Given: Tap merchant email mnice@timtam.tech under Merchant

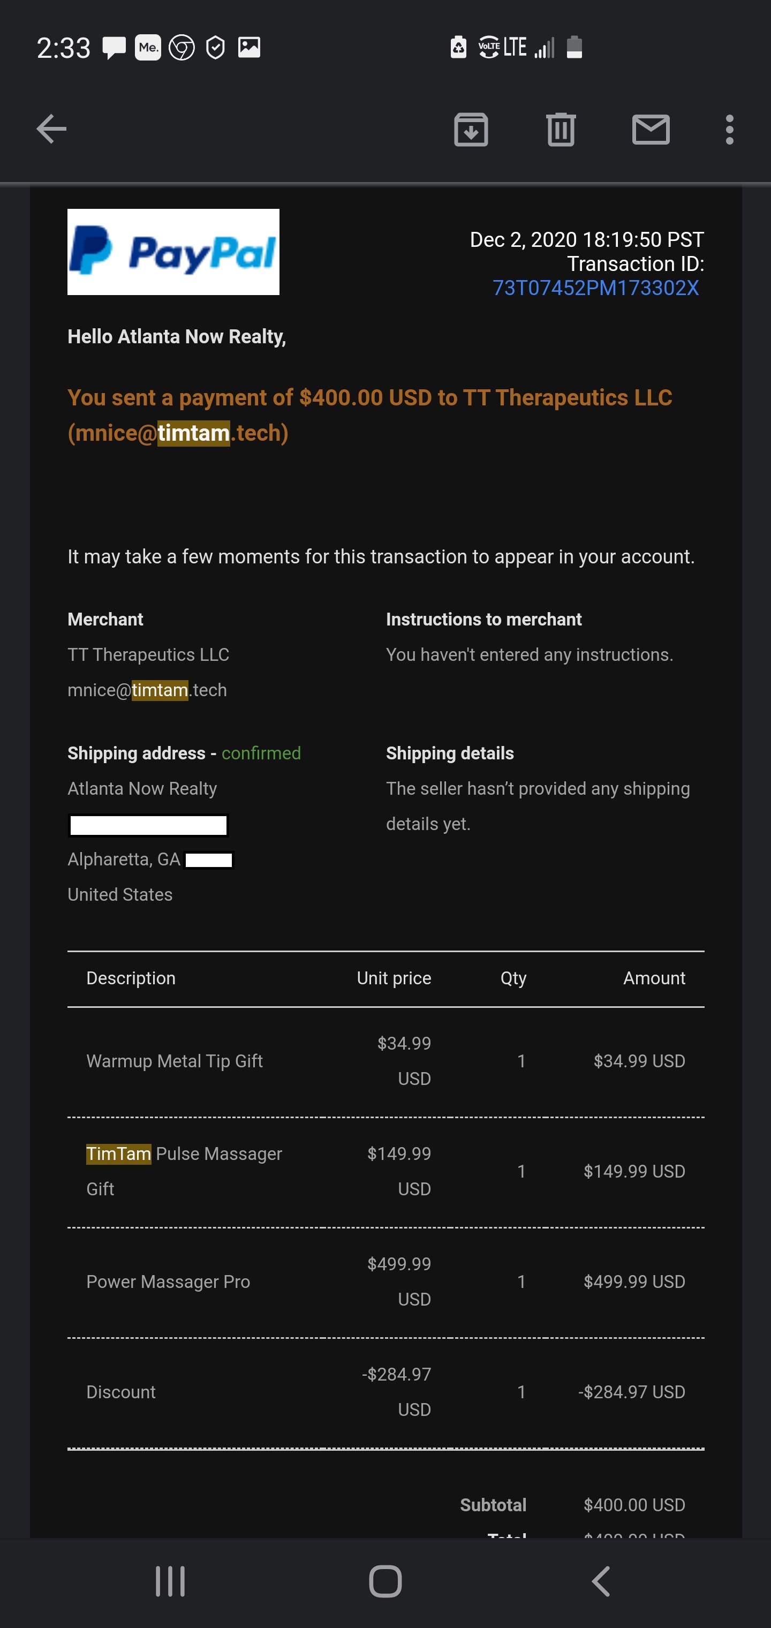Looking at the screenshot, I should 147,690.
